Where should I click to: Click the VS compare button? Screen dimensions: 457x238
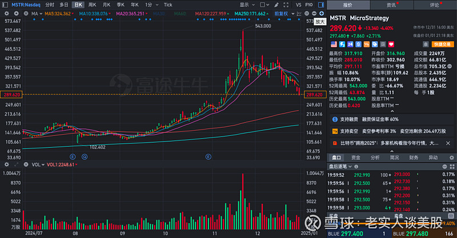(298, 5)
